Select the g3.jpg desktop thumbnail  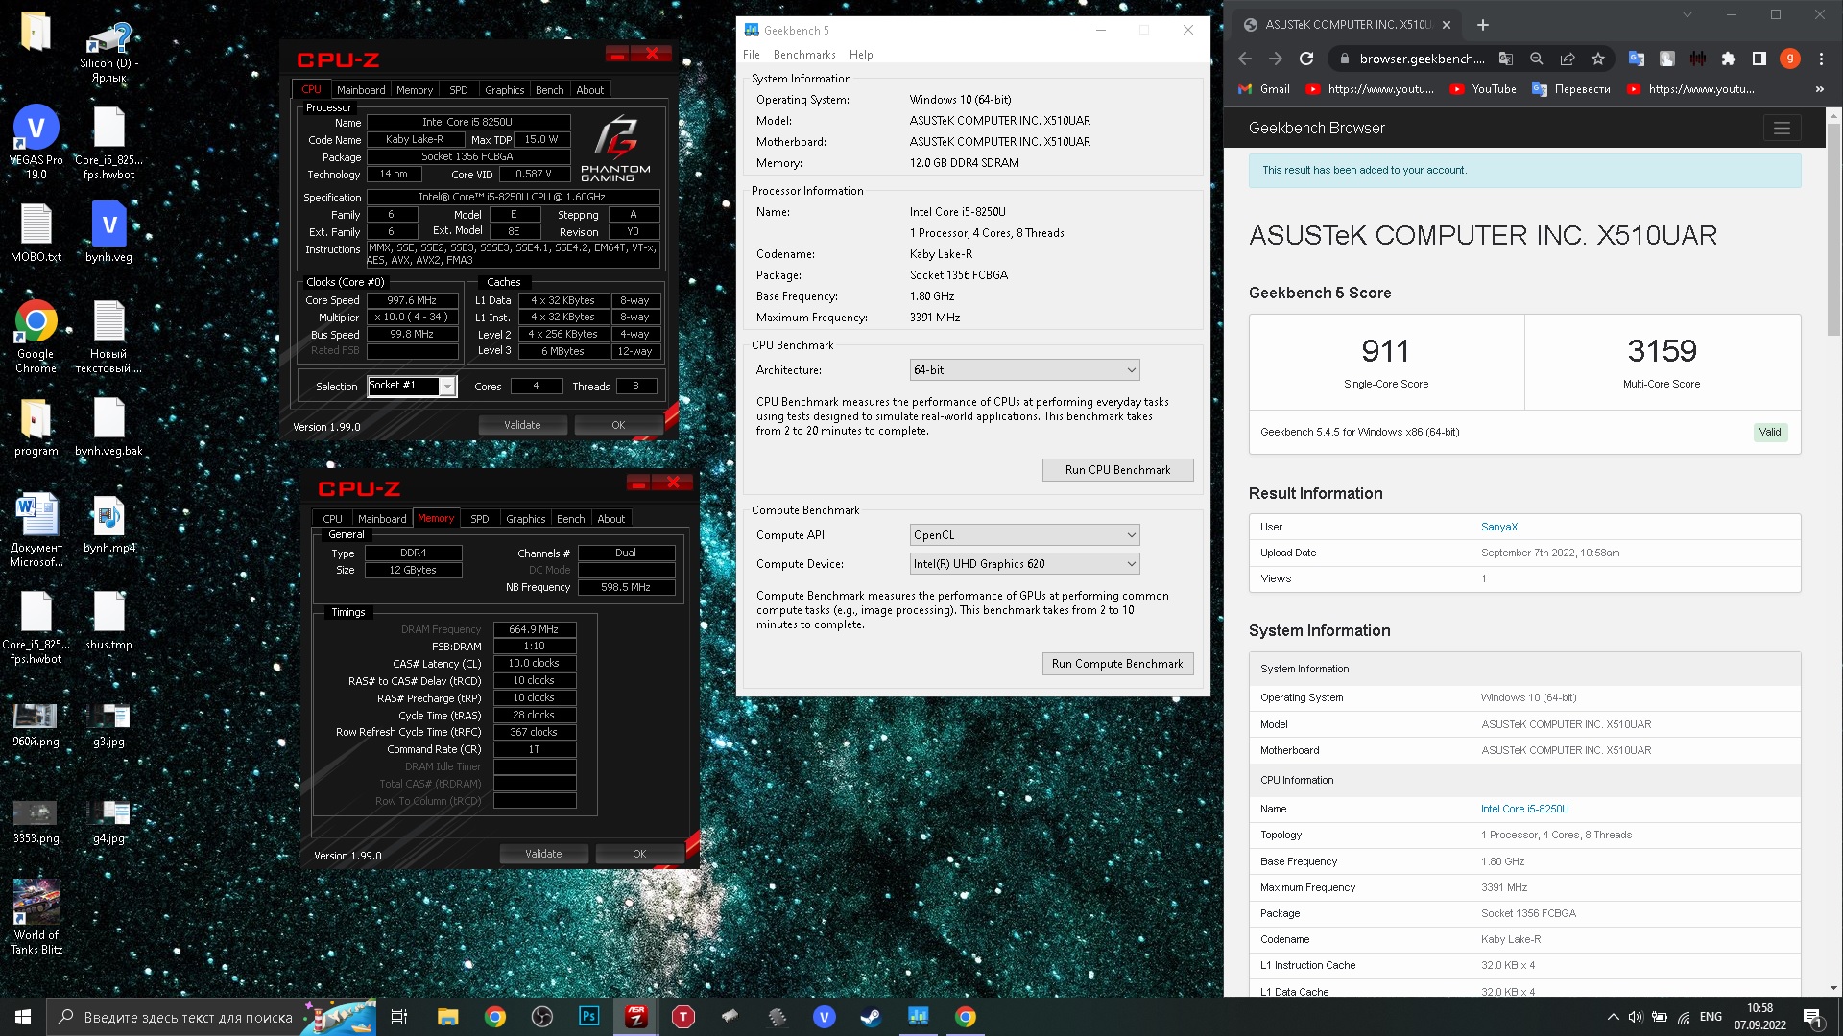coord(109,725)
